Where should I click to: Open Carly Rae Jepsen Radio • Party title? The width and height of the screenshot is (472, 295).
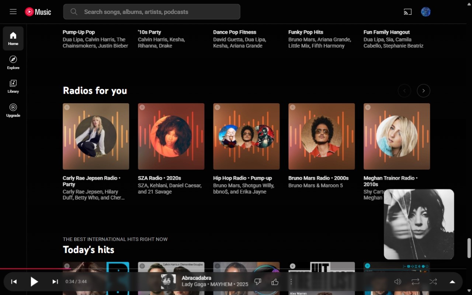[x=92, y=181]
